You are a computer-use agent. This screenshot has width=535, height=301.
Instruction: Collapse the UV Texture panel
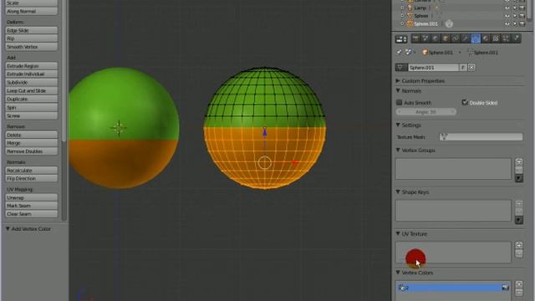(398, 234)
